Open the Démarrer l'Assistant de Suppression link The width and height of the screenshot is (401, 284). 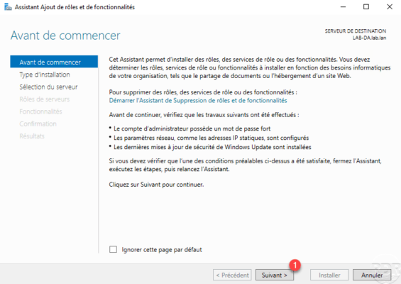tap(198, 101)
